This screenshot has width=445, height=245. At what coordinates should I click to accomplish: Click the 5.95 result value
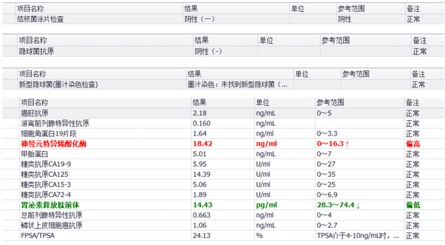click(x=200, y=164)
